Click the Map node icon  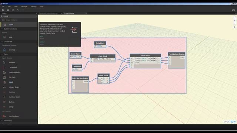(4, 37)
